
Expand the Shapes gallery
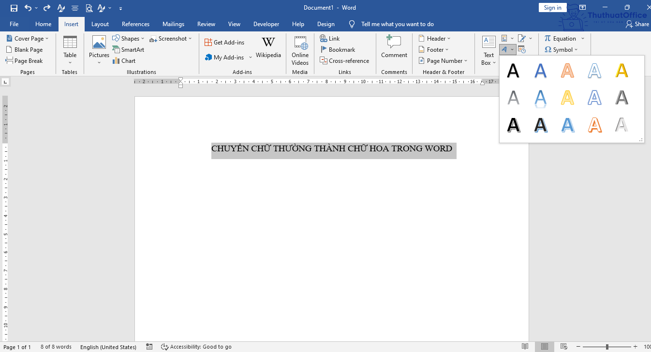pos(142,38)
